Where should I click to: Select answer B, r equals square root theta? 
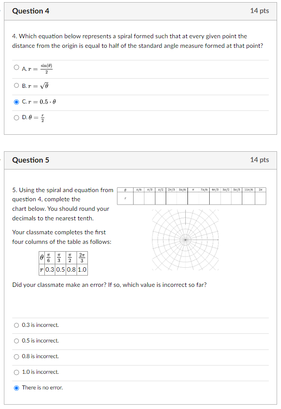[16, 85]
